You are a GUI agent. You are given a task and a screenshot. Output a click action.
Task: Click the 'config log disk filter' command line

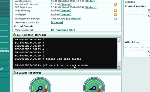(48, 59)
